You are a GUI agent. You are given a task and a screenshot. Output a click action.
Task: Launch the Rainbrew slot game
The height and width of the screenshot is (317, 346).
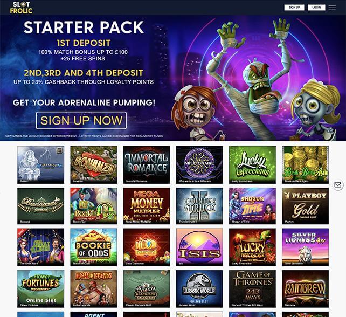(306, 289)
